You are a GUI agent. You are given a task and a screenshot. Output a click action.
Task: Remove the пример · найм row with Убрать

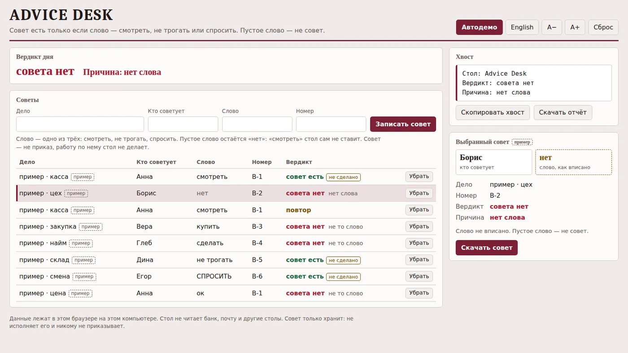[419, 243]
